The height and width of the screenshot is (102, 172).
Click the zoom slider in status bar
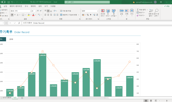click(x=167, y=101)
